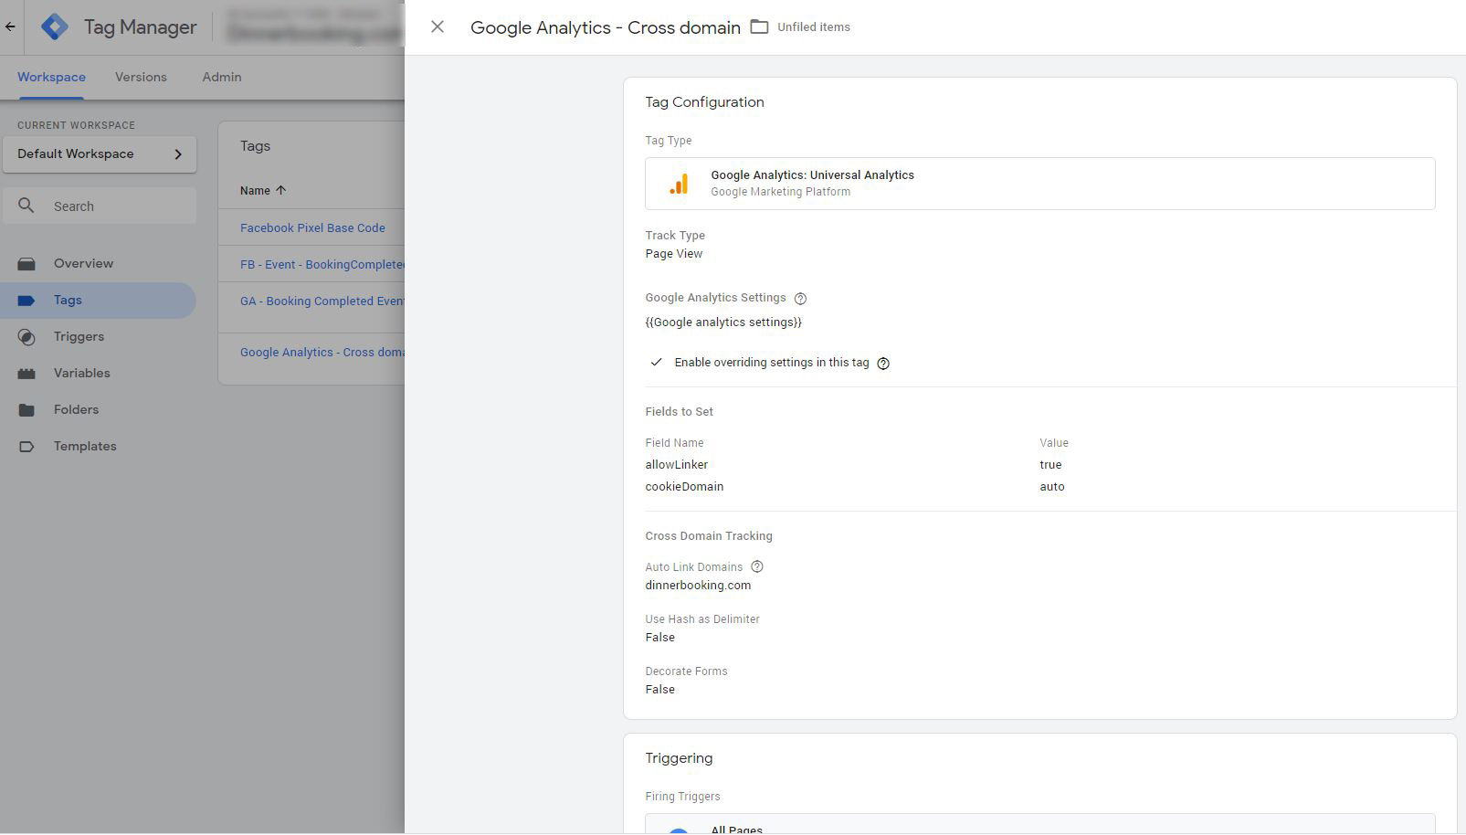This screenshot has height=835, width=1466.
Task: Click the Search input field
Action: pyautogui.click(x=100, y=206)
